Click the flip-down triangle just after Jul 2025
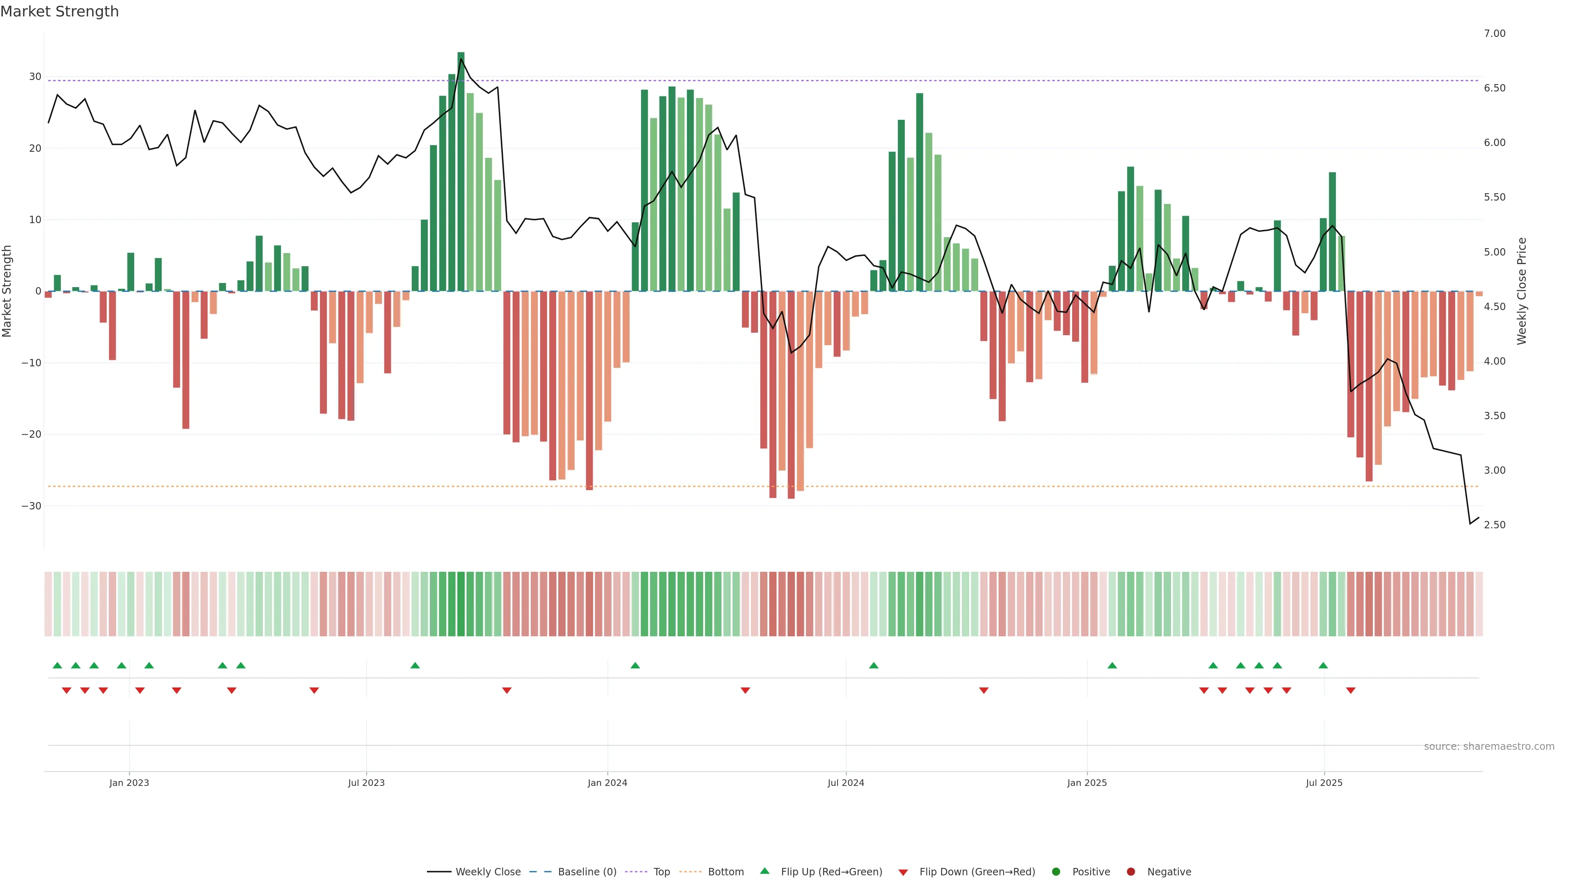 [x=1351, y=690]
